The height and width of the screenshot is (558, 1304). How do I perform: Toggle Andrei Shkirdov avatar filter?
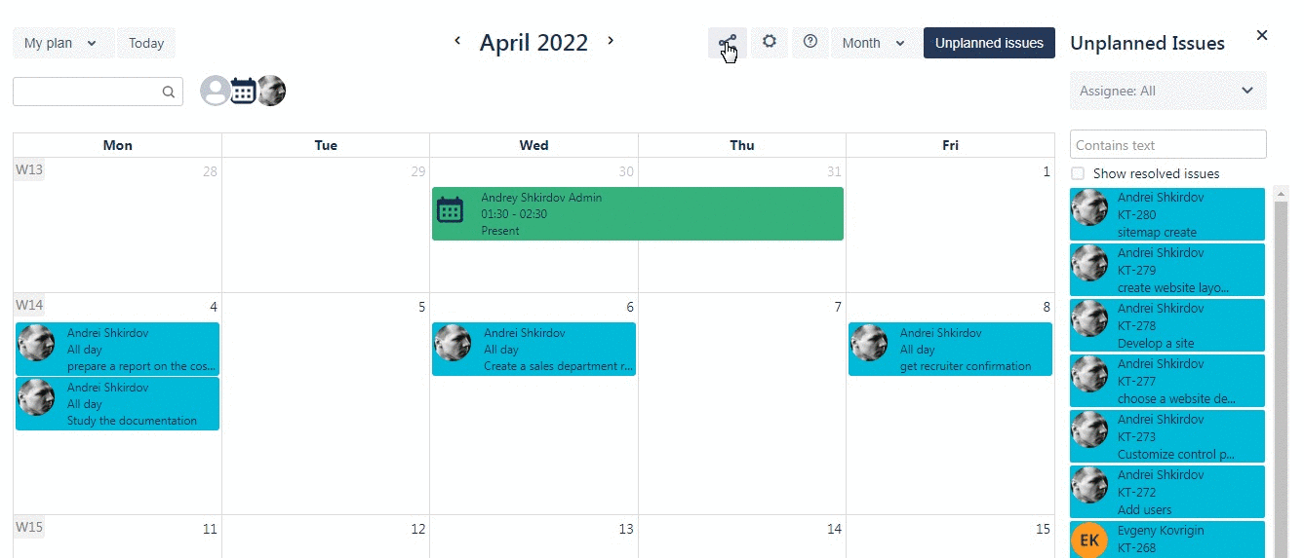point(271,91)
